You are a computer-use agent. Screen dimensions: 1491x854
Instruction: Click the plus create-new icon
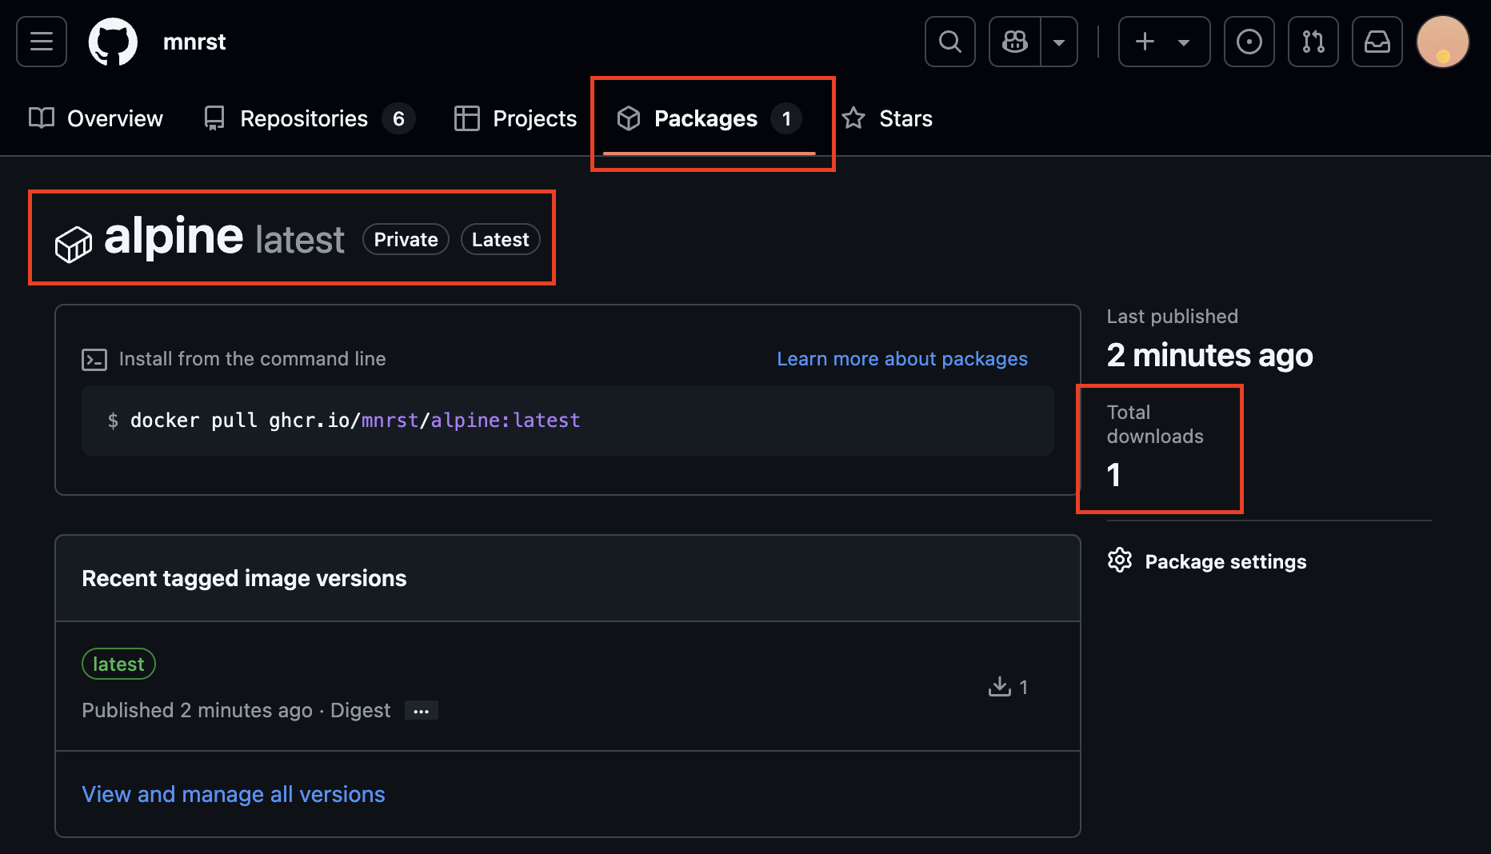coord(1145,42)
